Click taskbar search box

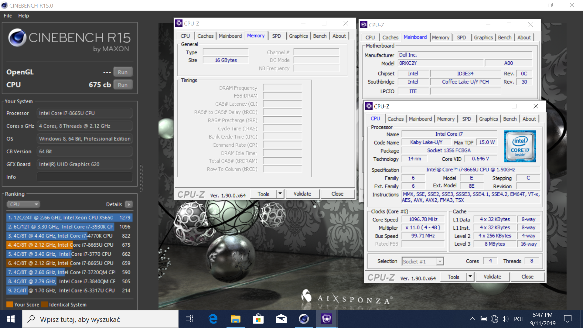pos(100,319)
